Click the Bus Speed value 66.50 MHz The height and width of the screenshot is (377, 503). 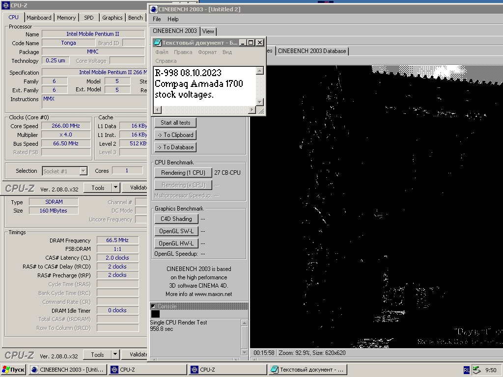coord(66,144)
